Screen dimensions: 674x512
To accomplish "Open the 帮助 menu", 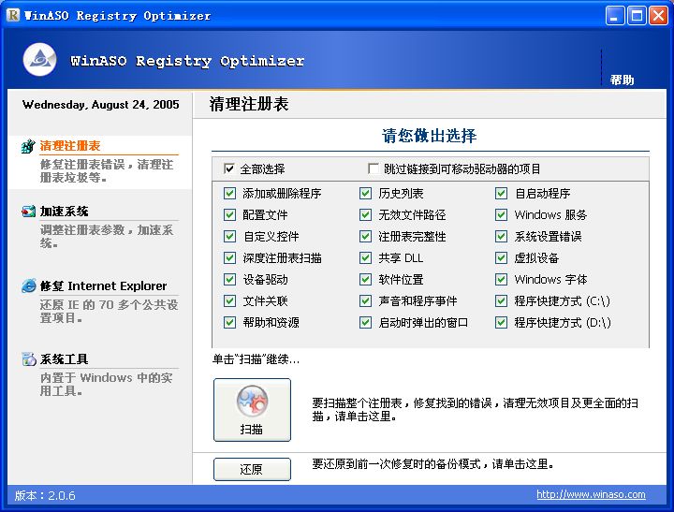I will pos(622,80).
